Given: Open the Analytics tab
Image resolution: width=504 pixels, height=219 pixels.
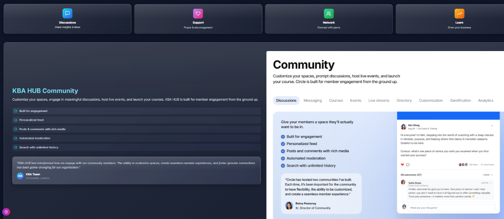Looking at the screenshot, I should coord(485,100).
